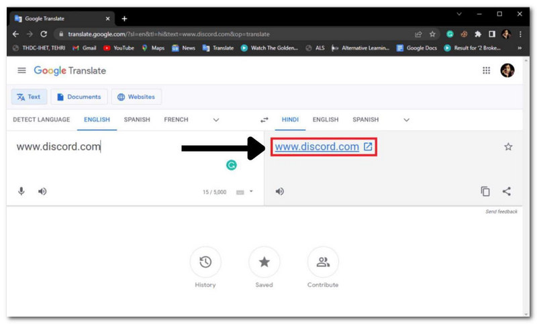This screenshot has width=537, height=324.
Task: Switch to Text translation mode
Action: tap(29, 97)
